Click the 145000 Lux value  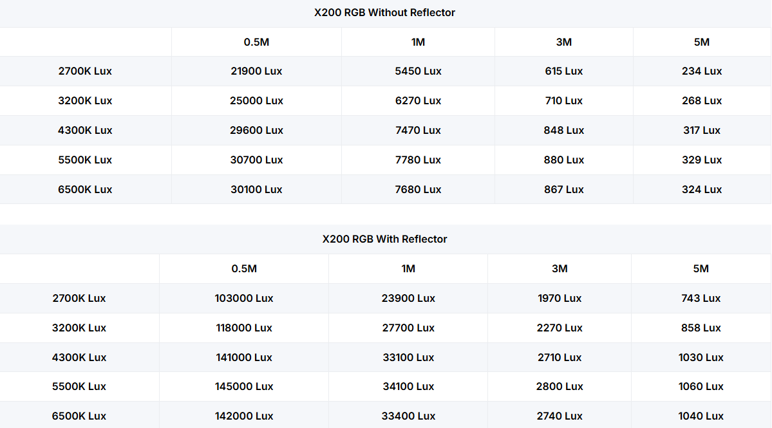coord(244,386)
